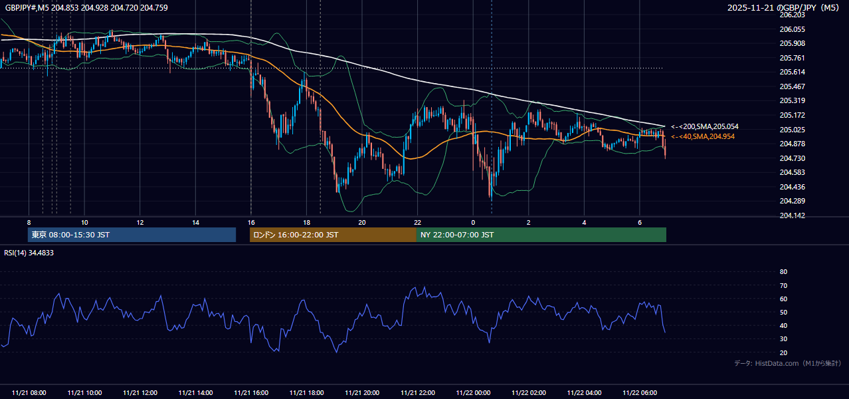The width and height of the screenshot is (849, 399).
Task: Click the 40 SMA label showing 204.954
Action: [703, 136]
